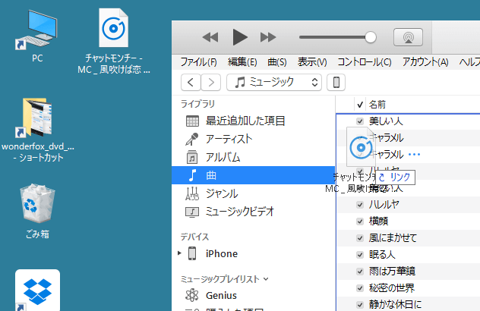Collapse the ミュージックプレイリスト section chevron
Screen dimensions: 480x311
coord(266,279)
